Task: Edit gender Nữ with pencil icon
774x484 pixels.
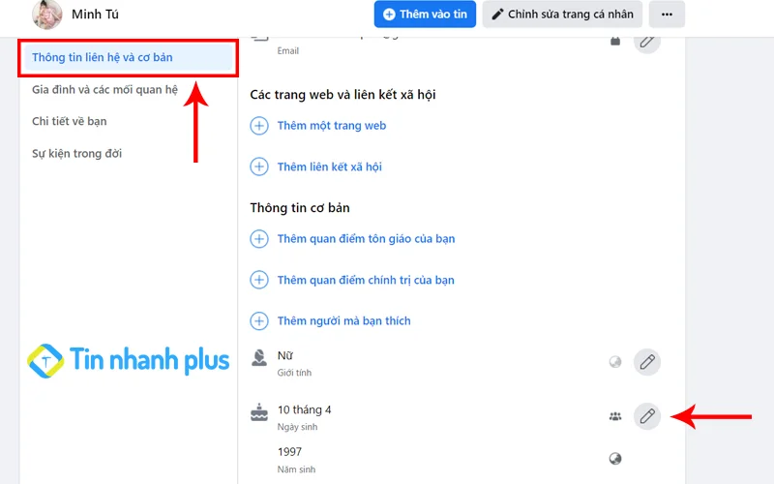Action: tap(647, 362)
